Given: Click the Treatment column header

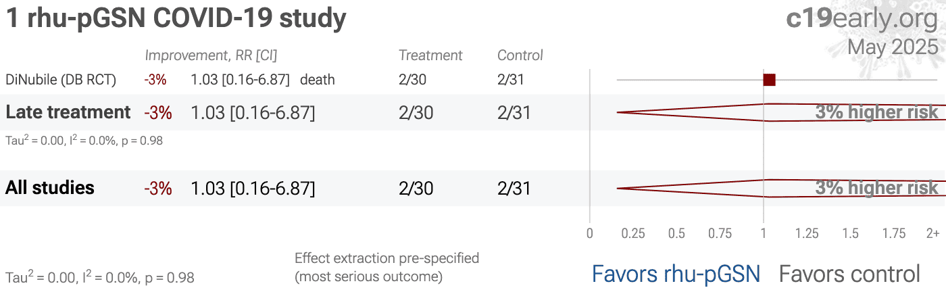Looking at the screenshot, I should click(x=430, y=55).
